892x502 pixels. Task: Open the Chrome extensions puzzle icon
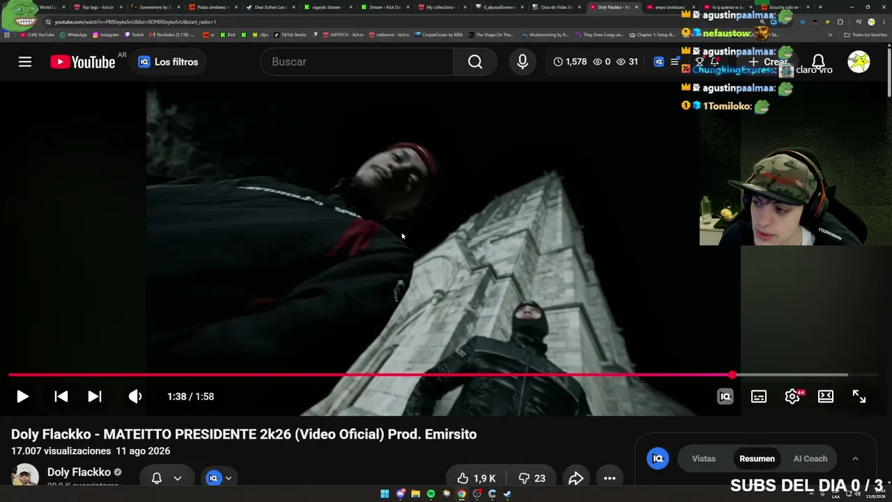coord(840,22)
